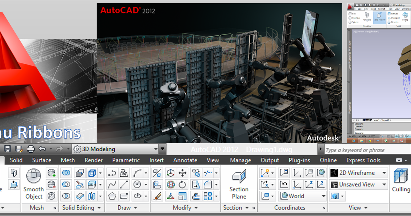The width and height of the screenshot is (411, 216).
Task: Open the 2D Wireframe visual style dropdown
Action: click(x=384, y=172)
